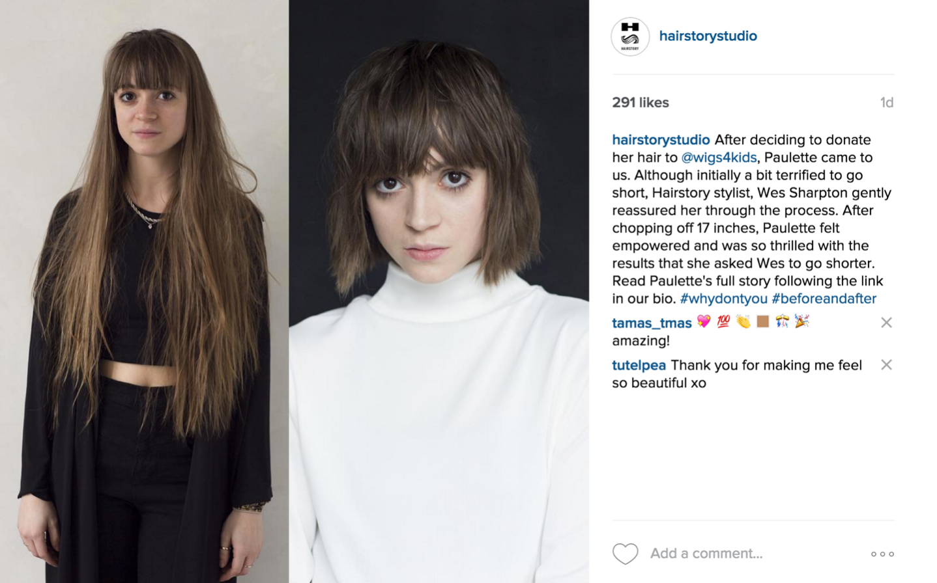Image resolution: width=937 pixels, height=583 pixels.
Task: Visit the tamas_tmas commenter profile
Action: (x=652, y=323)
